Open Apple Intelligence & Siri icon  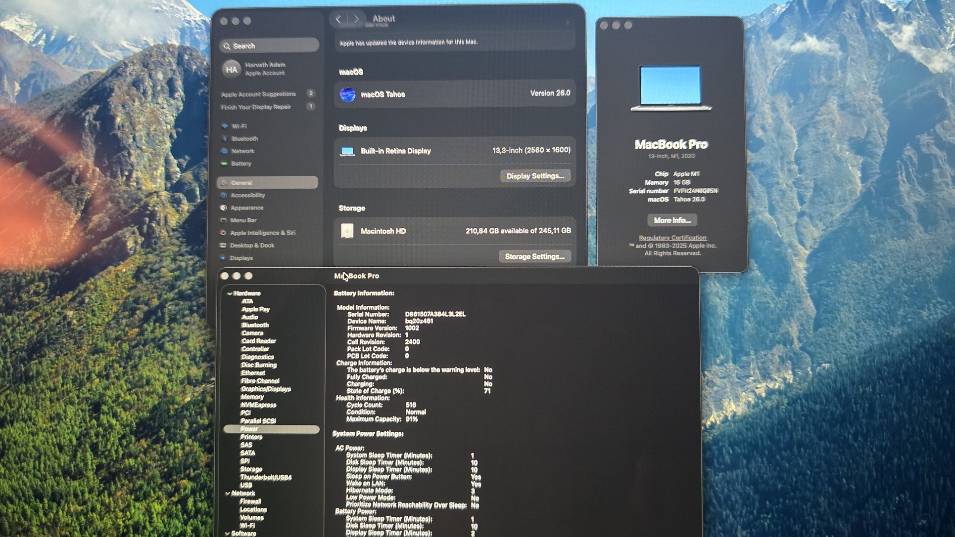[223, 233]
